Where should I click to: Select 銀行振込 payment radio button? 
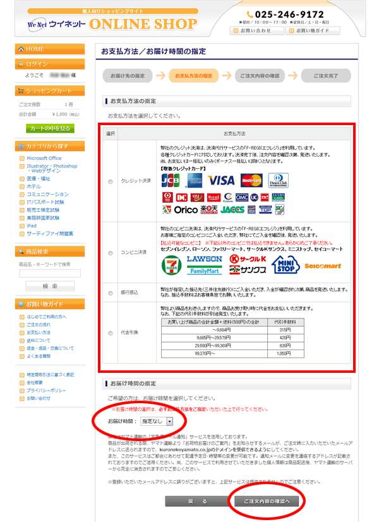click(111, 293)
